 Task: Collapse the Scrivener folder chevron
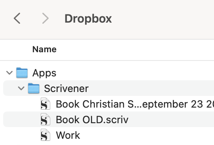pos(21,88)
